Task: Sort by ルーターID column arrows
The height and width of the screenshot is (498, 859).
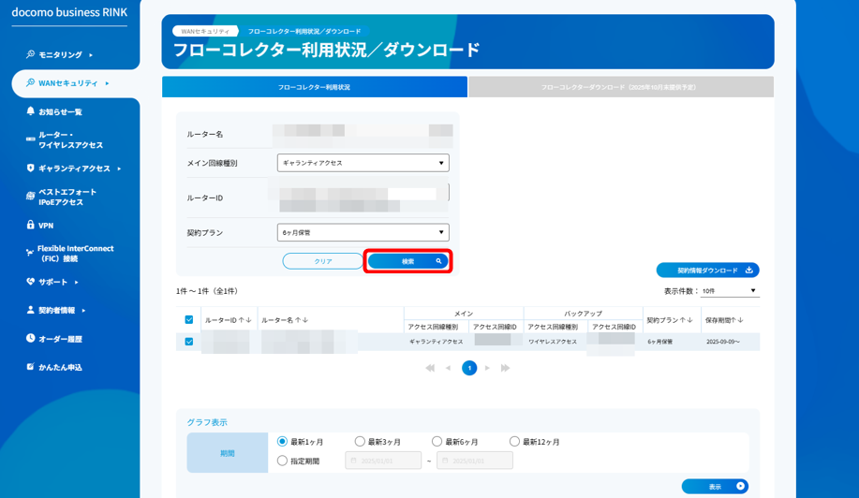Action: pyautogui.click(x=244, y=320)
